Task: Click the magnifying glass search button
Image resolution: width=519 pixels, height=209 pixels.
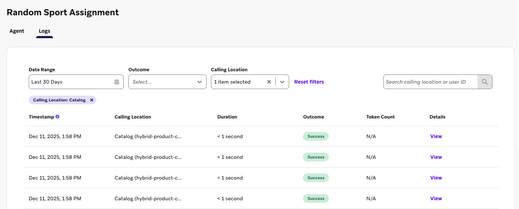Action: pos(484,82)
